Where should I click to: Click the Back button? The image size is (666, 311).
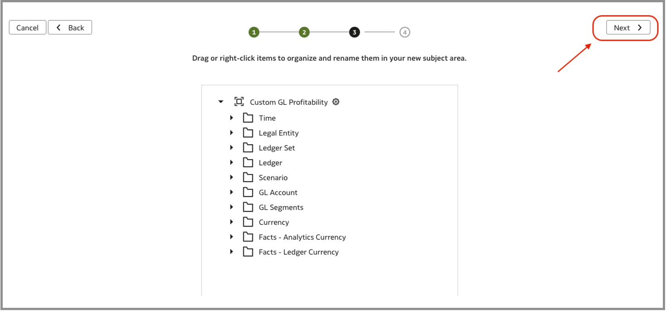click(x=70, y=28)
